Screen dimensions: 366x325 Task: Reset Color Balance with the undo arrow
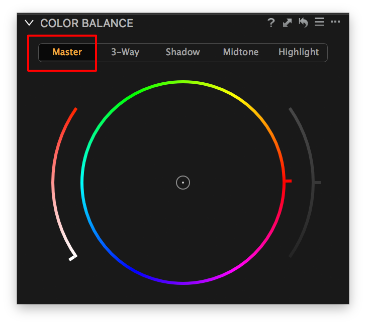(x=303, y=23)
